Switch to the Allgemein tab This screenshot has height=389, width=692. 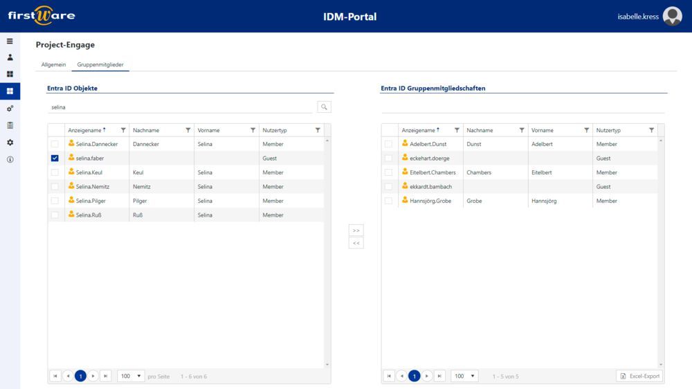(x=53, y=64)
